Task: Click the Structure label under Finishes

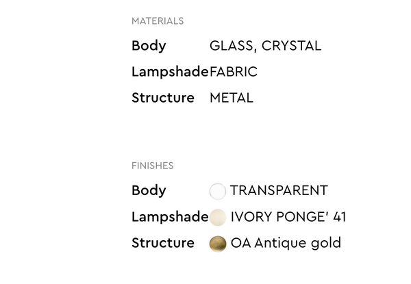Action: 163,243
